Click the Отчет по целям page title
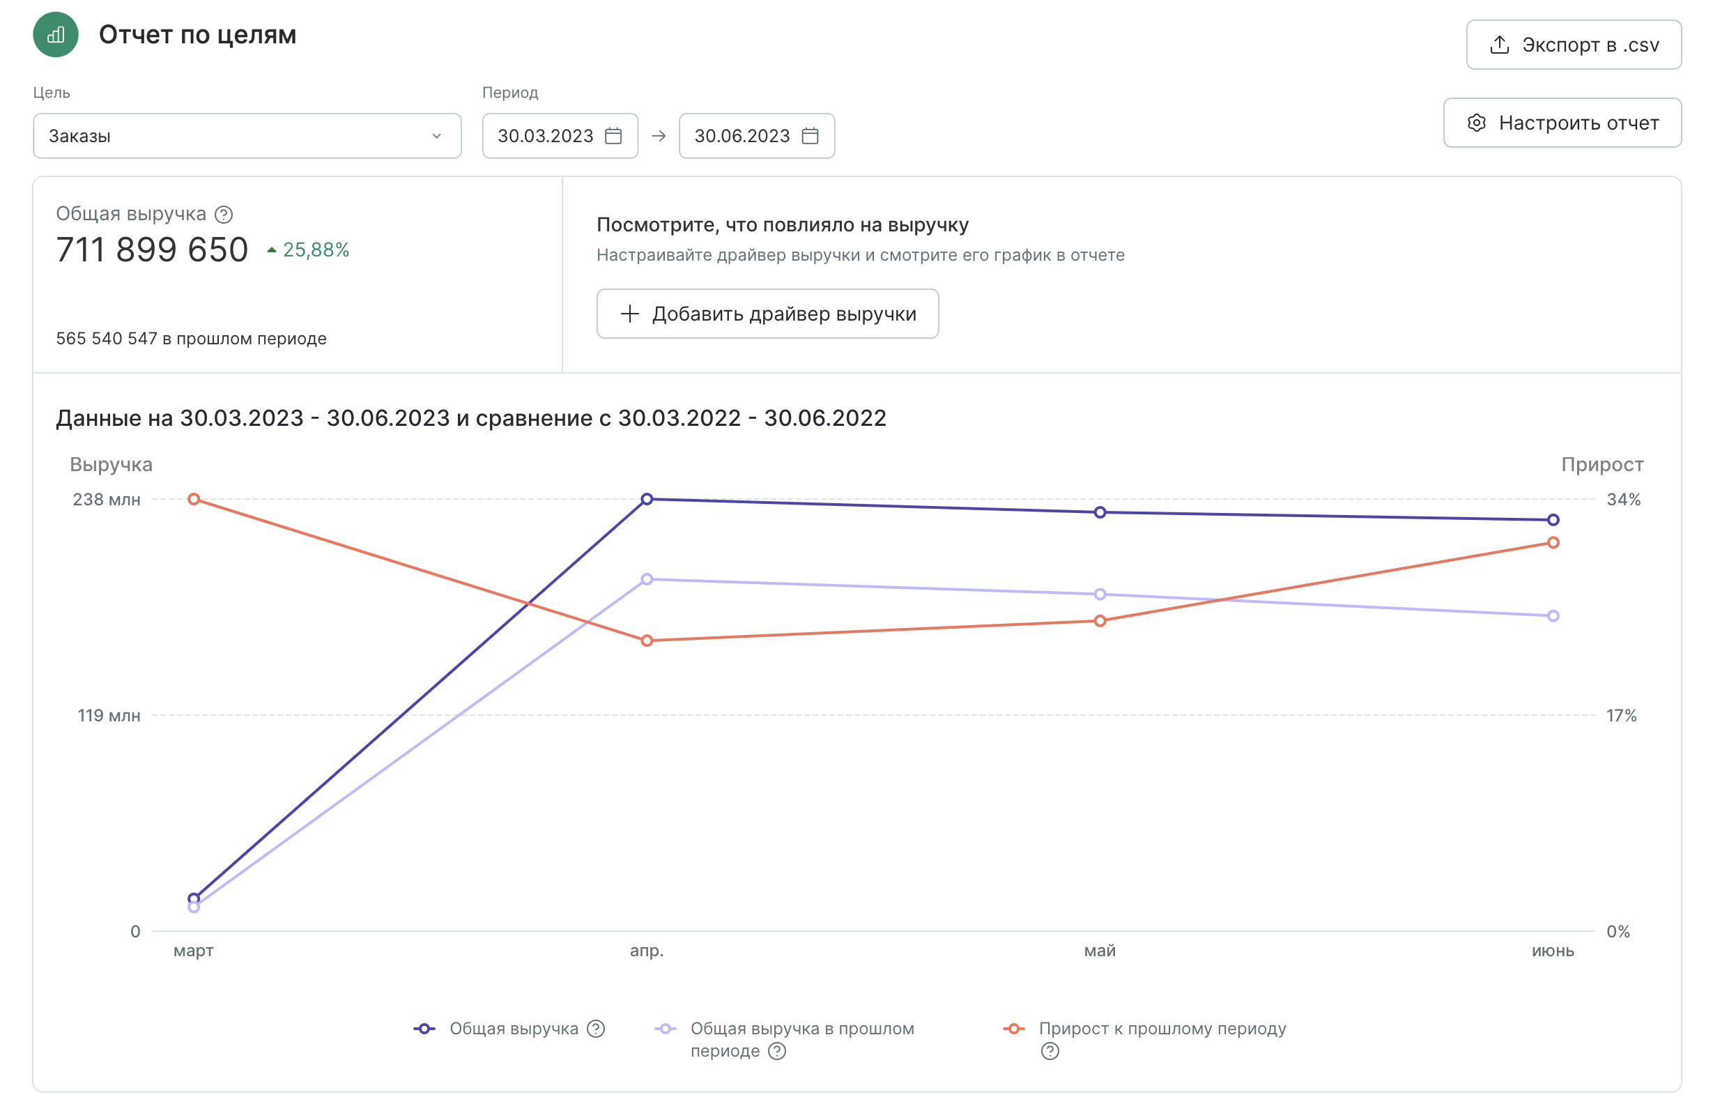This screenshot has width=1713, height=1104. 197,34
